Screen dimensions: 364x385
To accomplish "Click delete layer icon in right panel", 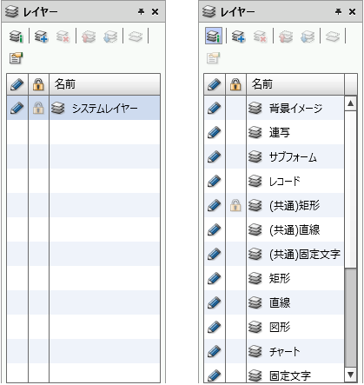I will coord(260,37).
